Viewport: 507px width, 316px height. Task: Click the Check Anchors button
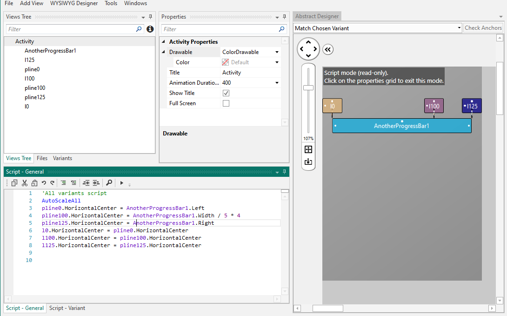(483, 28)
